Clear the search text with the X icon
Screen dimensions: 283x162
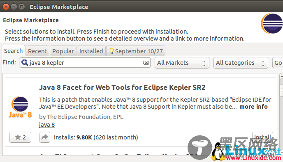[x=146, y=63]
